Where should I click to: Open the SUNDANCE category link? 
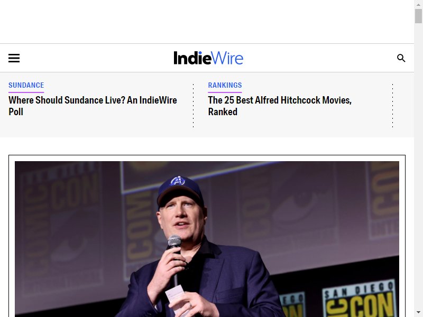[26, 85]
